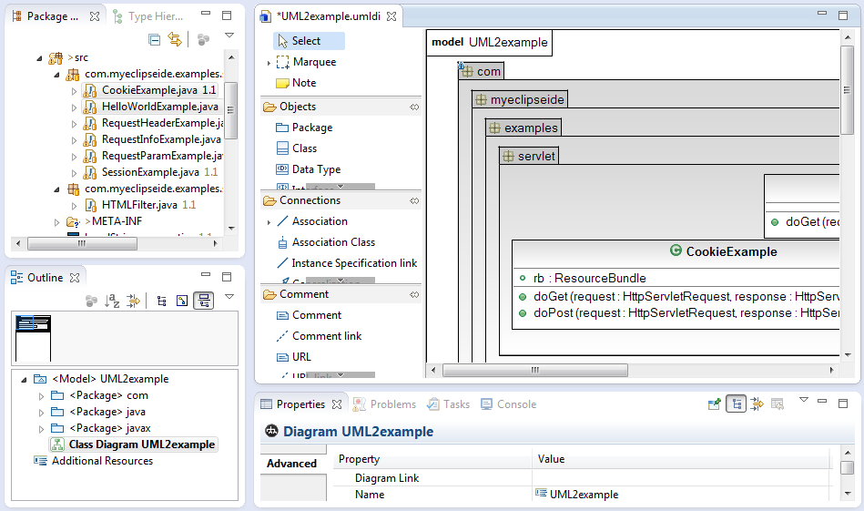Screen dimensions: 864x511
Task: Open the Advanced properties section
Action: (291, 464)
